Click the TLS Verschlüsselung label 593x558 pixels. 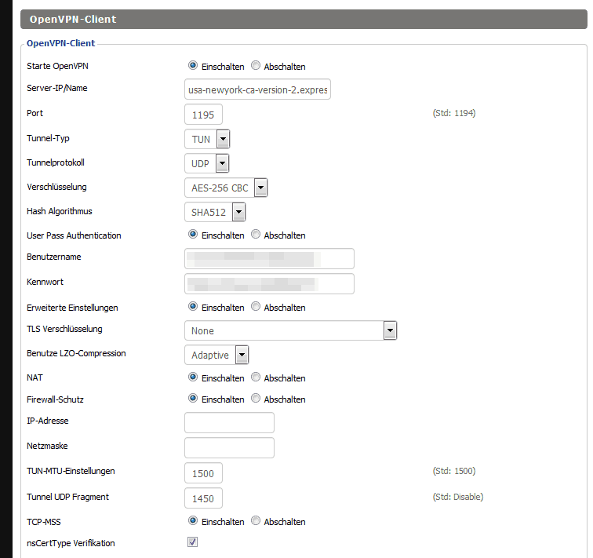click(x=64, y=329)
